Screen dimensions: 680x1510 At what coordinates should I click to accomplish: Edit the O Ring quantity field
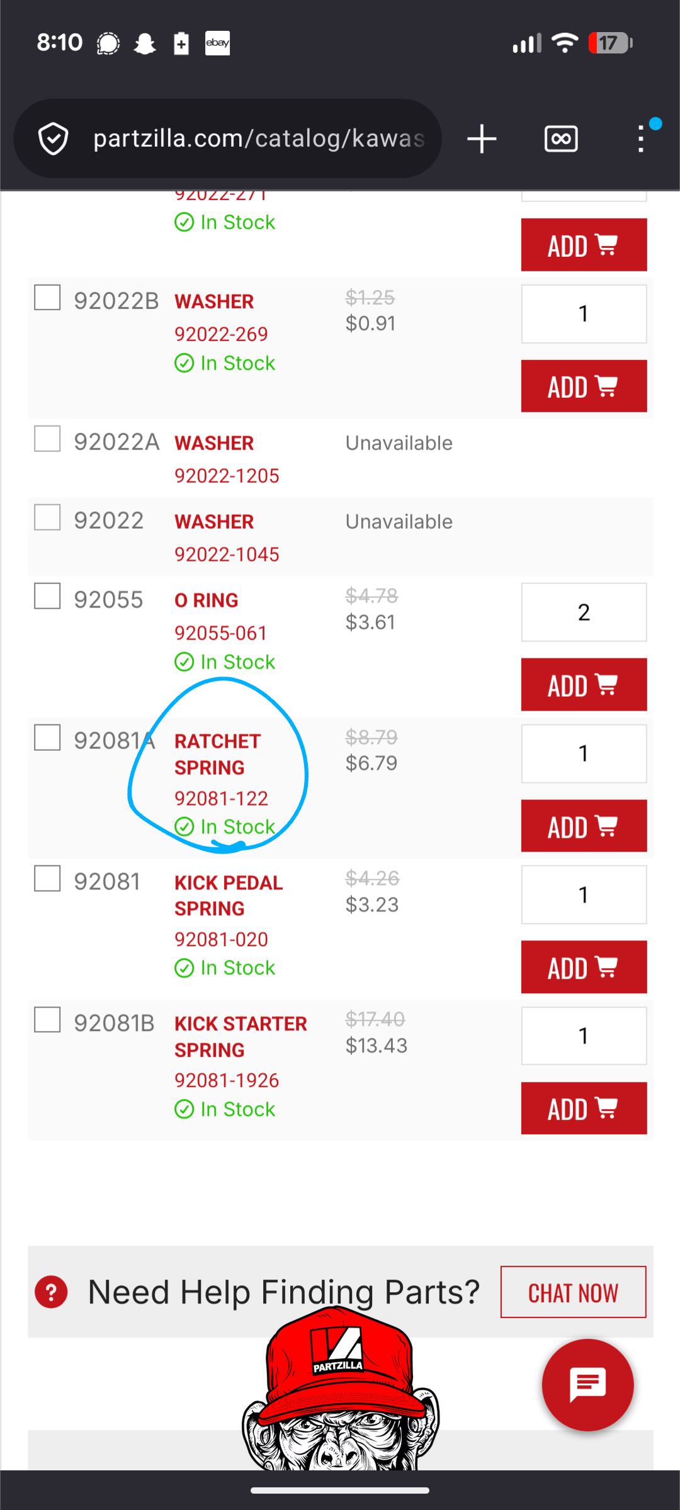[x=584, y=612]
